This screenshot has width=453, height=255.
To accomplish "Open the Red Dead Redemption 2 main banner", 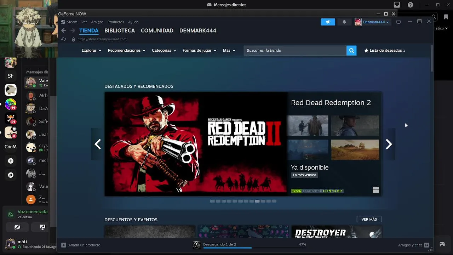I will [x=196, y=144].
